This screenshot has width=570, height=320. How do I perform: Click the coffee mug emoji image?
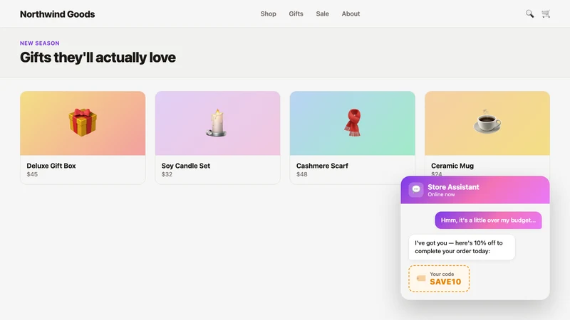487,121
